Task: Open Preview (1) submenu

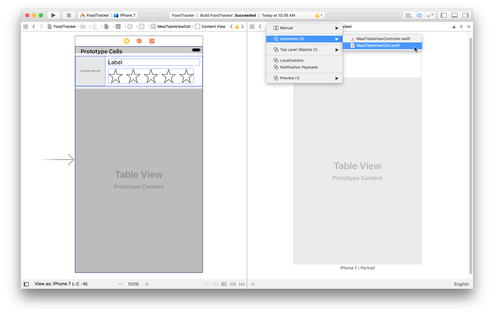Action: pos(304,78)
